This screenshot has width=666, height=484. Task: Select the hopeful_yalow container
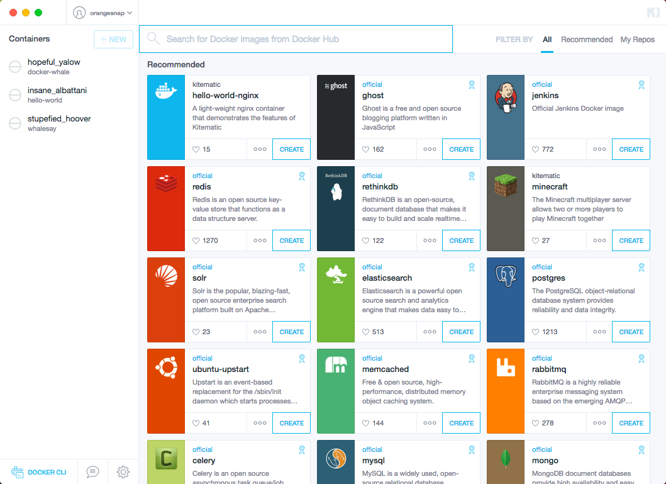point(53,67)
